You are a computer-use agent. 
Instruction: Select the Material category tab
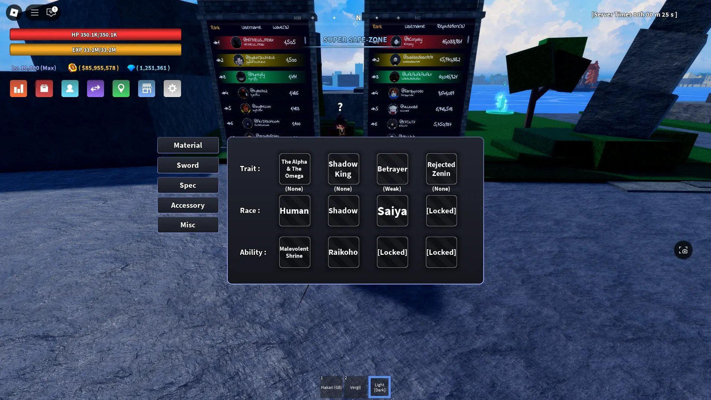tap(187, 145)
